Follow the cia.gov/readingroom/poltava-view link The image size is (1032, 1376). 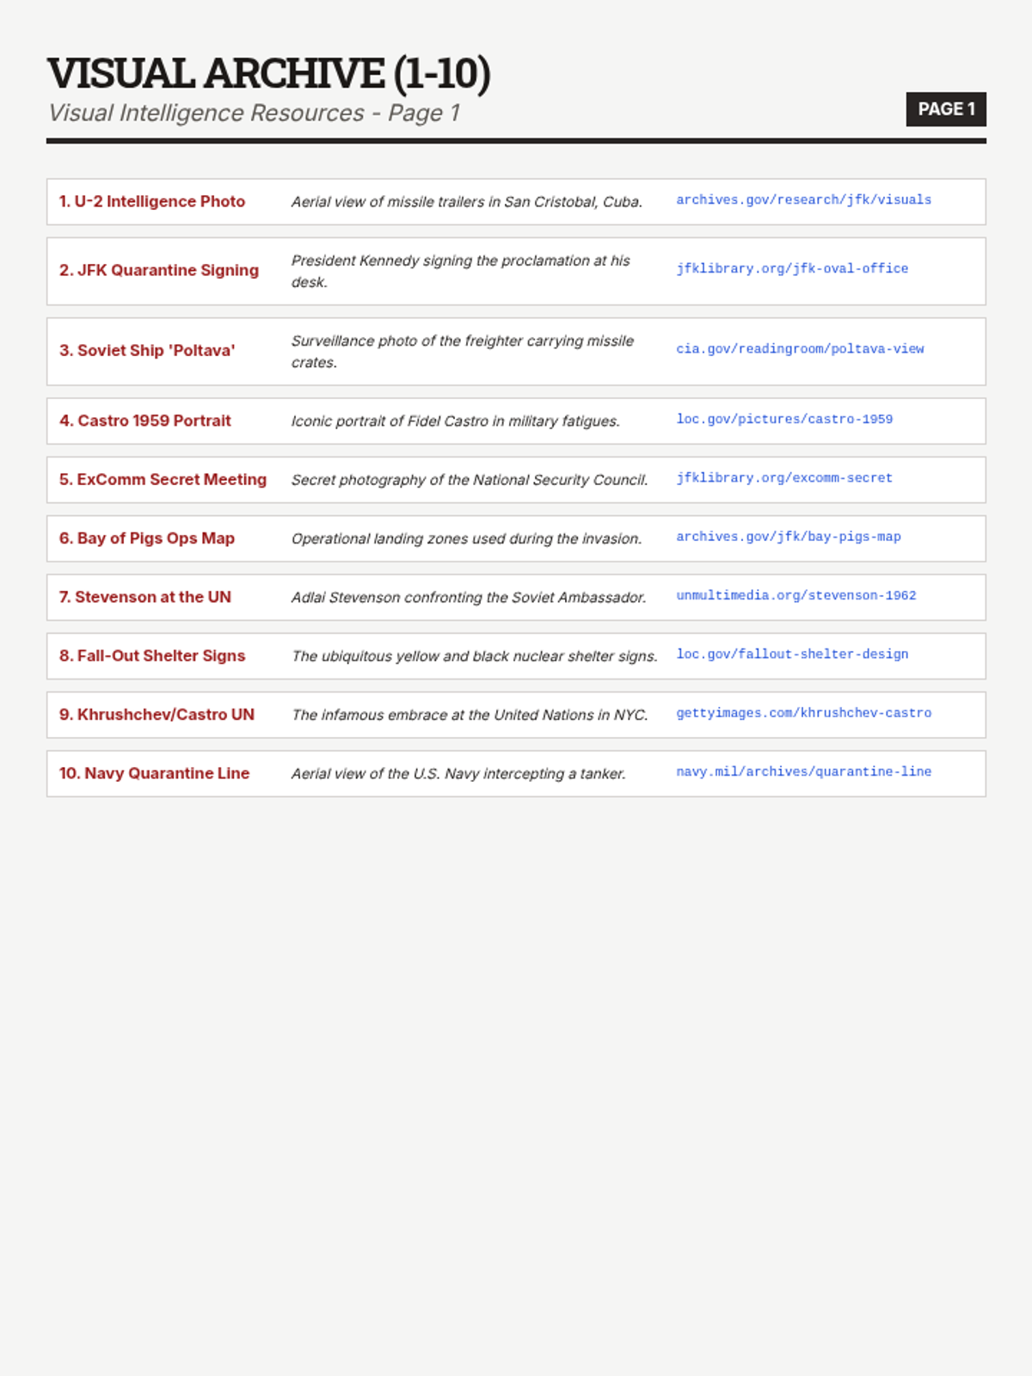click(800, 349)
